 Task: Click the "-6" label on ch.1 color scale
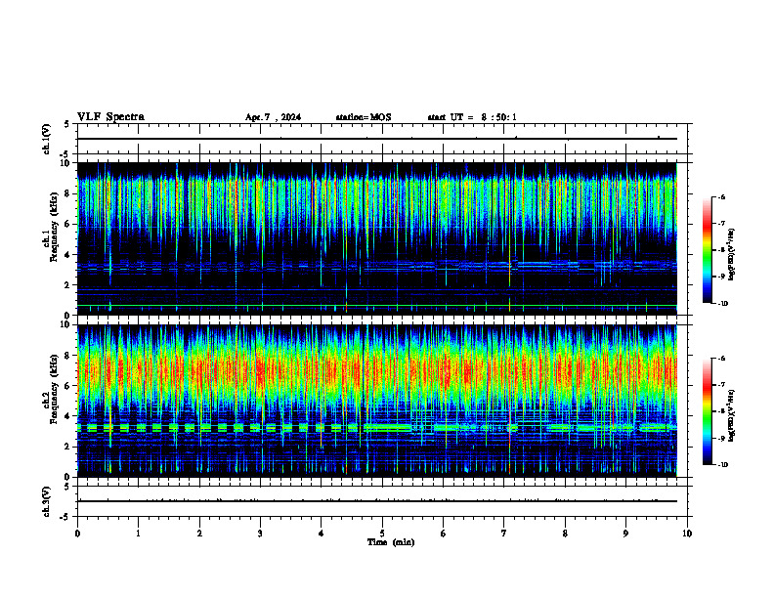(721, 196)
